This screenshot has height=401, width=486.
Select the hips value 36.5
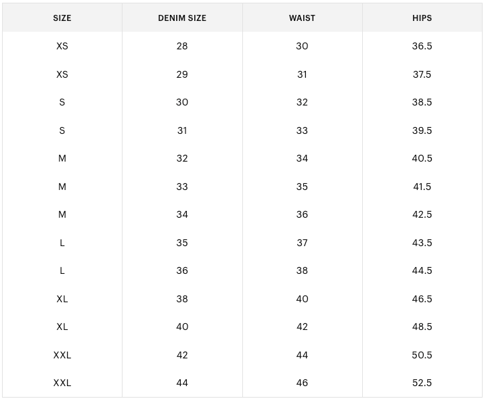pos(422,46)
